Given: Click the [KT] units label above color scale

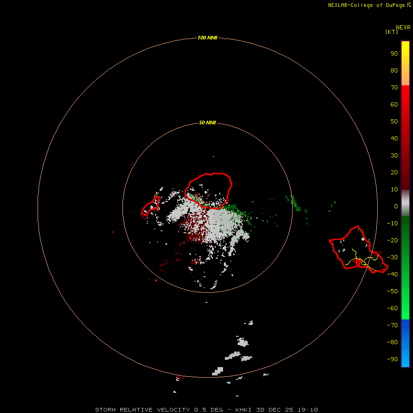Looking at the screenshot, I should (x=391, y=32).
